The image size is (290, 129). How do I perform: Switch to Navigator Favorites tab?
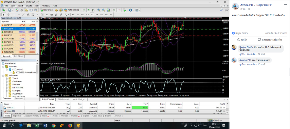tap(18, 99)
